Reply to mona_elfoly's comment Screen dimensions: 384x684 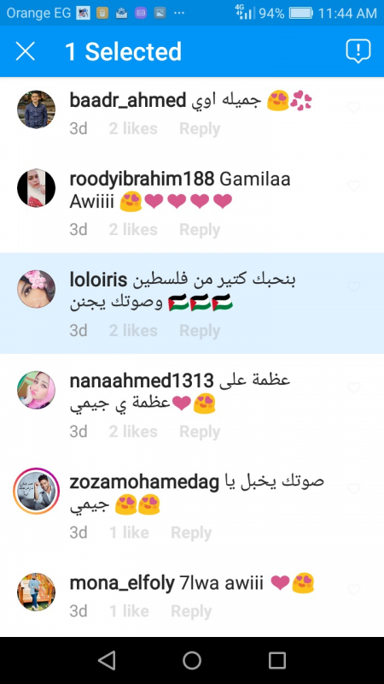click(191, 611)
